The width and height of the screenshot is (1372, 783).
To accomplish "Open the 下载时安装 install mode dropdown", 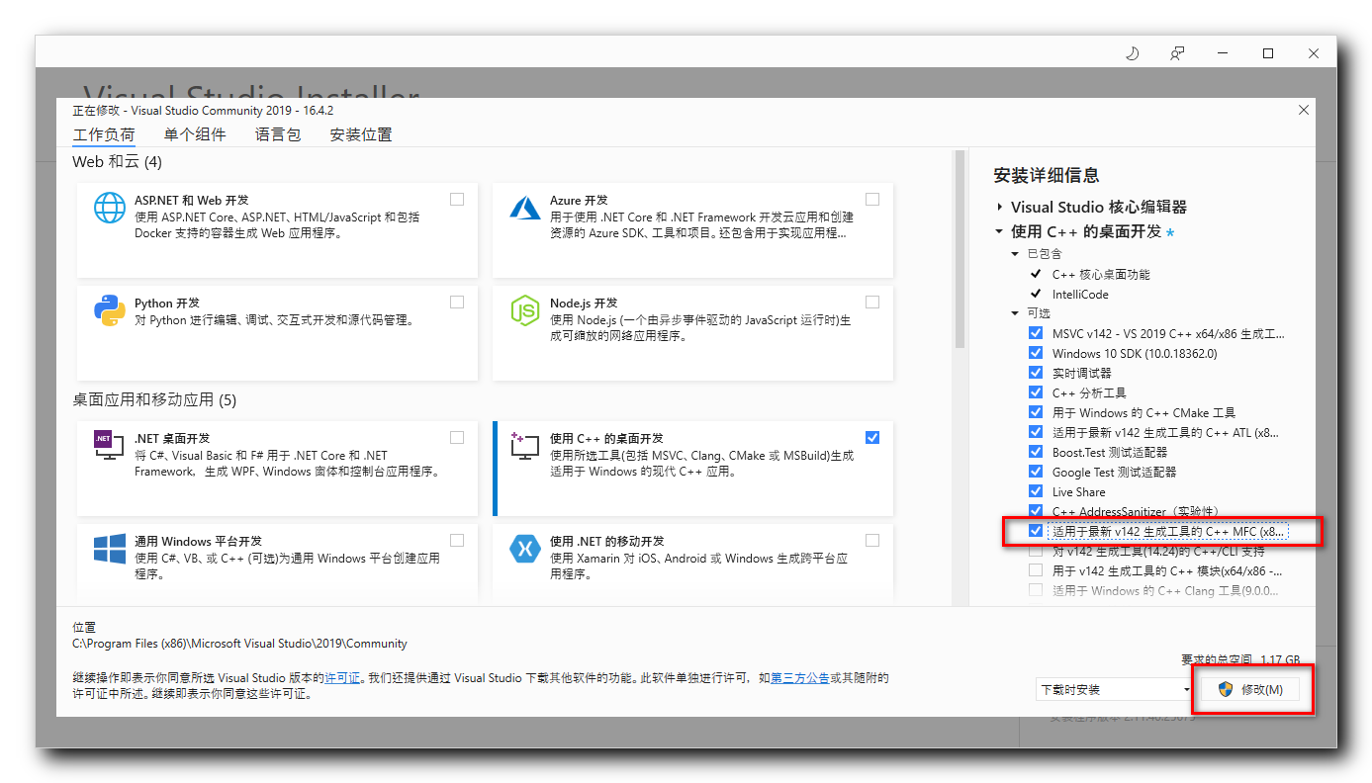I will [1115, 689].
